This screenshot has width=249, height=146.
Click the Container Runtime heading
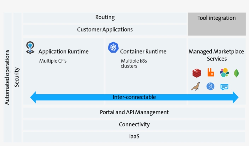[x=143, y=52]
